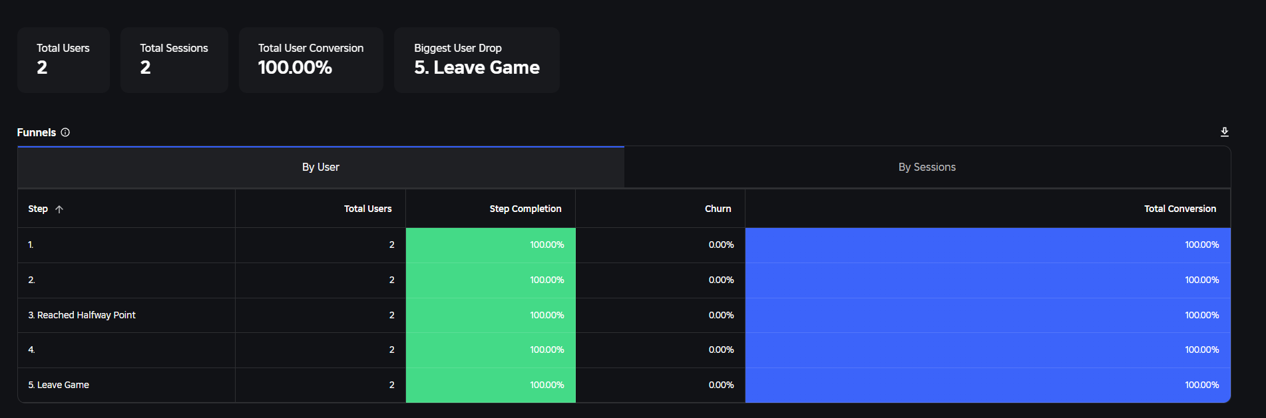Select the Funnels heading label
The height and width of the screenshot is (418, 1266).
point(37,132)
